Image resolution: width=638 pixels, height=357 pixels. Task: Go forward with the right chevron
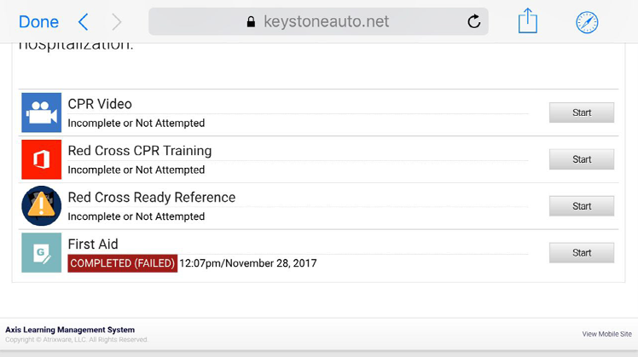(116, 22)
